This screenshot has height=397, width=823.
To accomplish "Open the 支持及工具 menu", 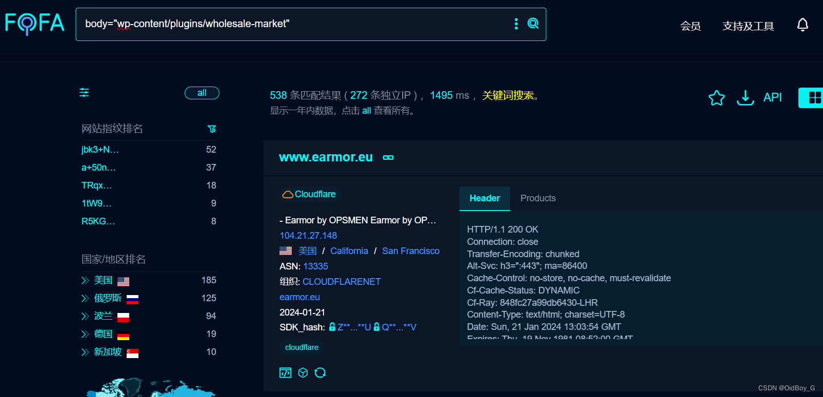I will tap(748, 26).
